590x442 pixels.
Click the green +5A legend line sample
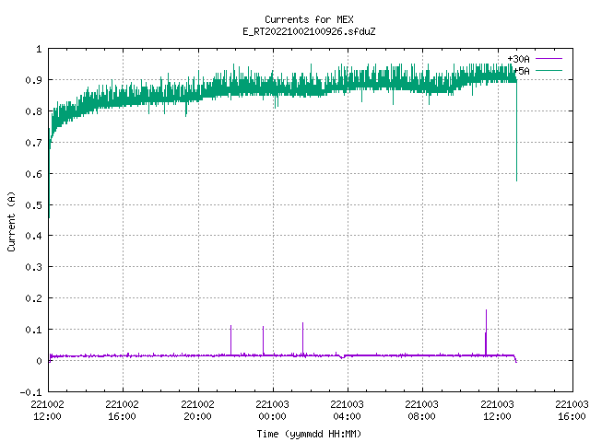pos(549,70)
